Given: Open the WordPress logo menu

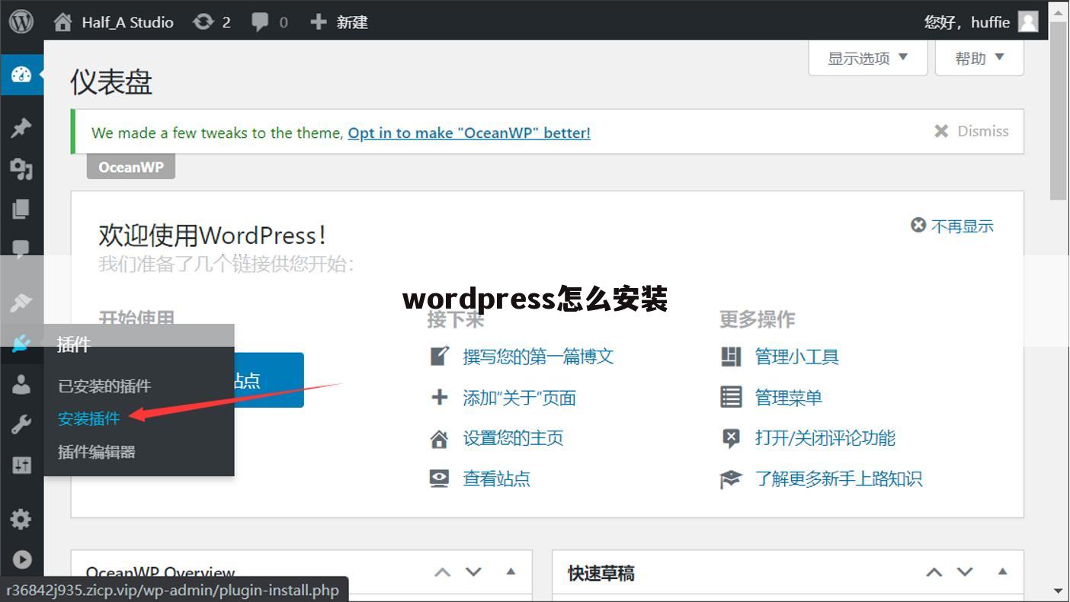Looking at the screenshot, I should click(21, 21).
